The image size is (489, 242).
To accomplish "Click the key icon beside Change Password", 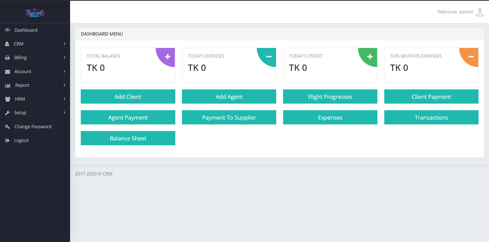I will [7, 126].
